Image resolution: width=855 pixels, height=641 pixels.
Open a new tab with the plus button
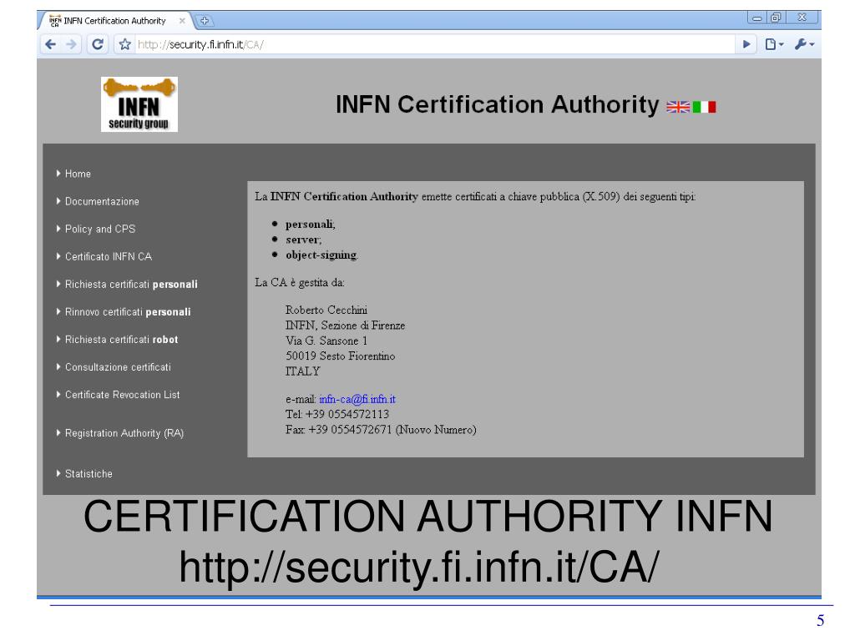click(205, 21)
